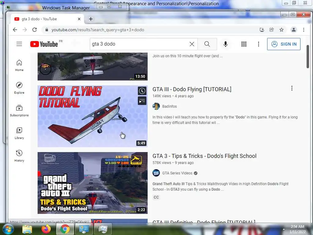Open the Windows Start button
The image size is (313, 235).
pyautogui.click(x=8, y=229)
